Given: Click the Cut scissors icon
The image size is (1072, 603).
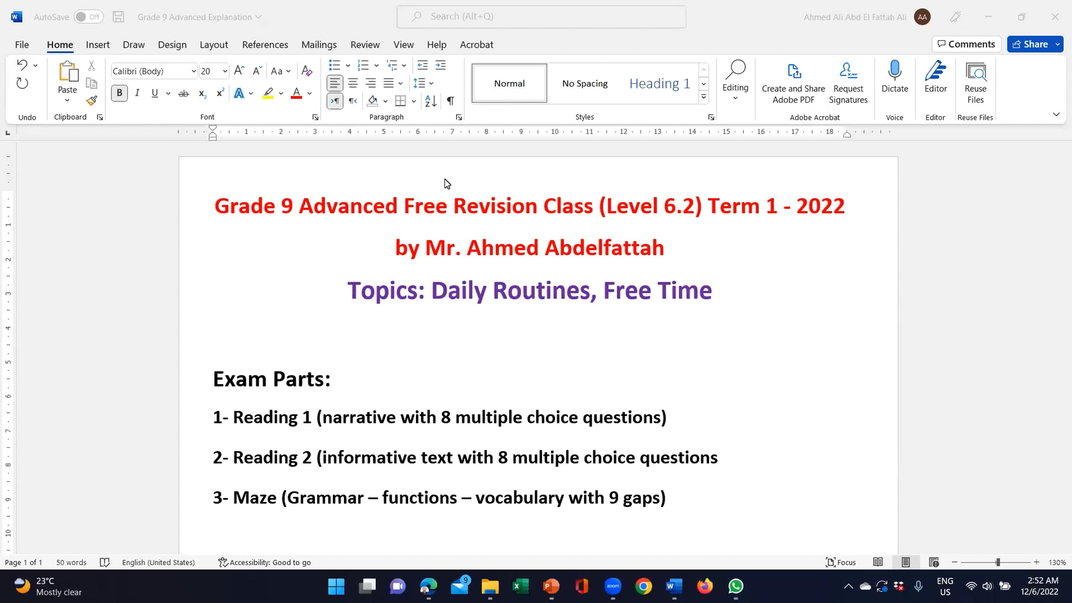Looking at the screenshot, I should 92,66.
